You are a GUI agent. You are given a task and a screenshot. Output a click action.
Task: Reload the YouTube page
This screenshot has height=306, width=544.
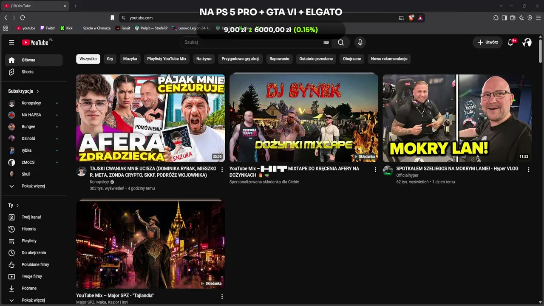[23, 18]
